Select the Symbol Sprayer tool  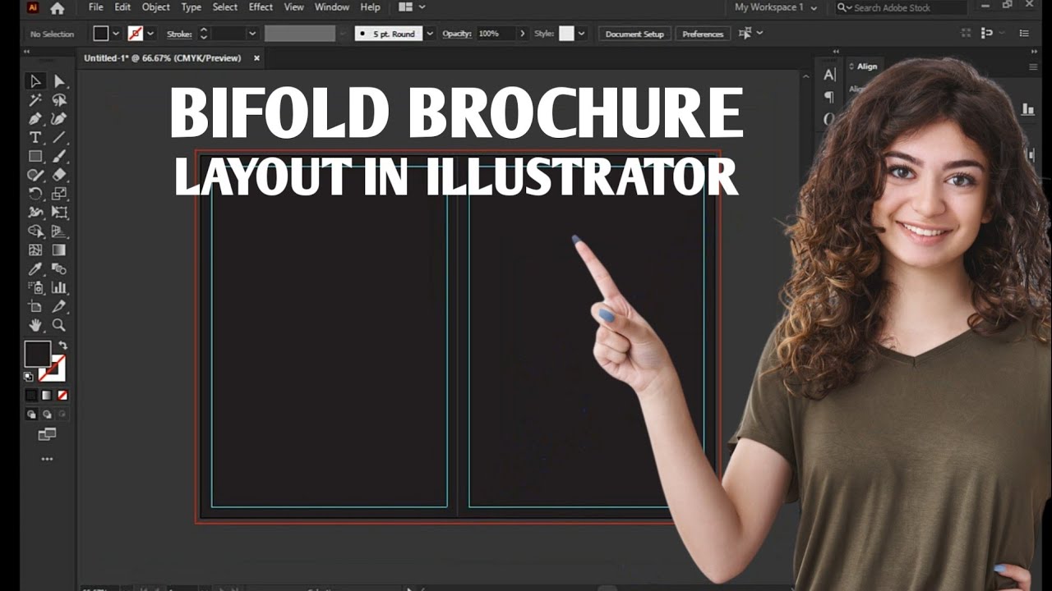[x=35, y=287]
